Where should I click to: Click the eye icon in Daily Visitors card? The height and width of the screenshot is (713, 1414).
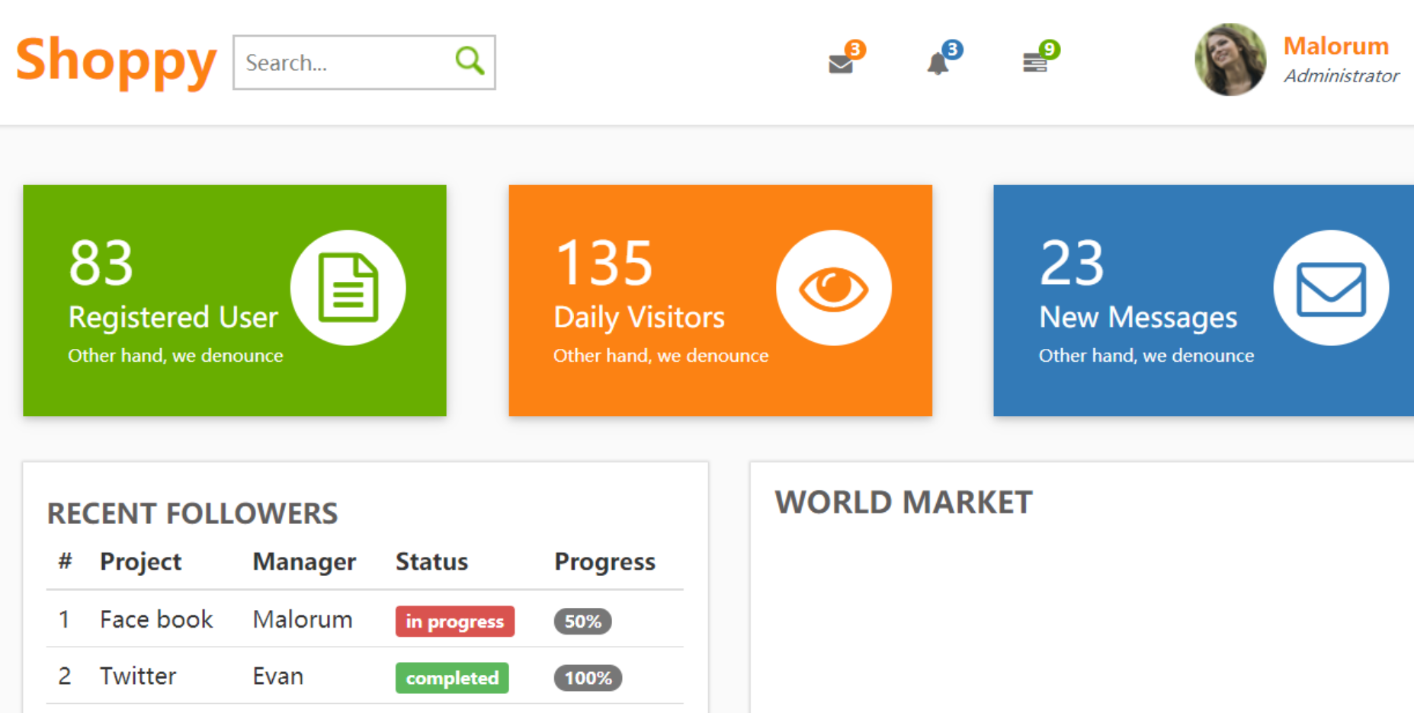[x=833, y=288]
